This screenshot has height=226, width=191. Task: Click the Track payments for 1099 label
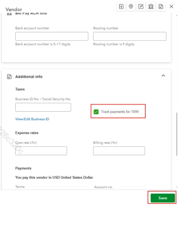[120, 112]
